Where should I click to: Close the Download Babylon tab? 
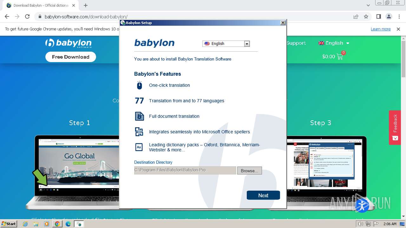point(74,5)
